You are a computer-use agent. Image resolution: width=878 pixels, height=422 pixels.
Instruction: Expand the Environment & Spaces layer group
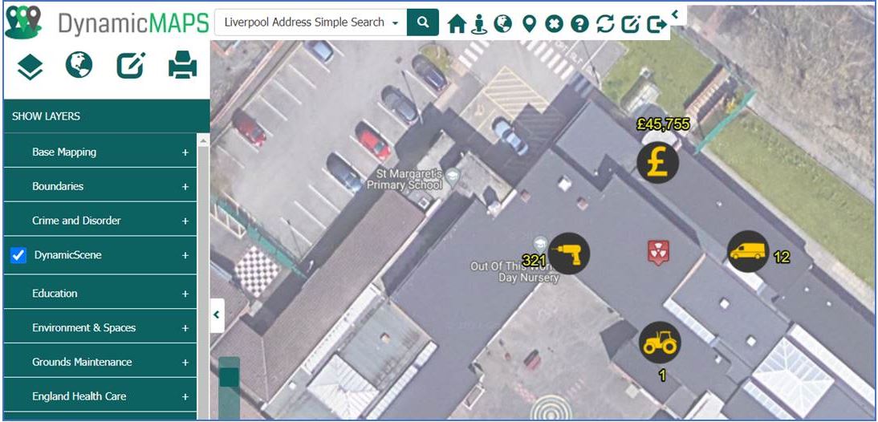[185, 328]
